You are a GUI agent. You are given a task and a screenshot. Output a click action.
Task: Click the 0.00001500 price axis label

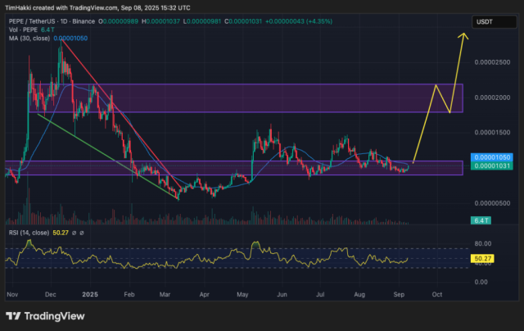coord(492,133)
